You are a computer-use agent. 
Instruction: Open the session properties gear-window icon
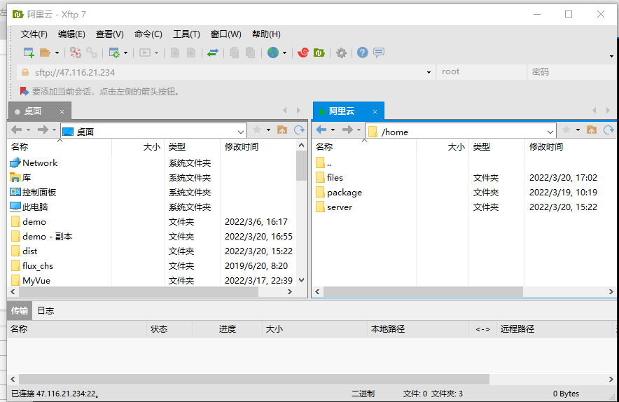tap(114, 53)
